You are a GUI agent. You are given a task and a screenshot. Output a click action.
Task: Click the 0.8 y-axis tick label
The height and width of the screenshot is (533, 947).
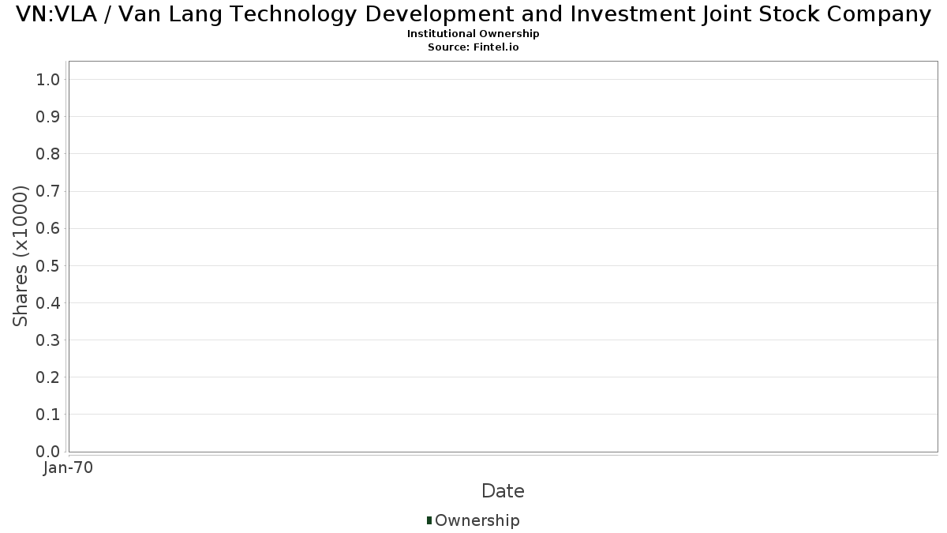click(x=48, y=154)
